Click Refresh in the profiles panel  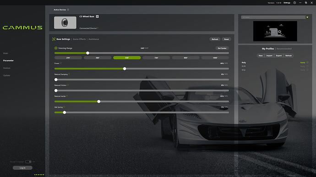[289, 56]
